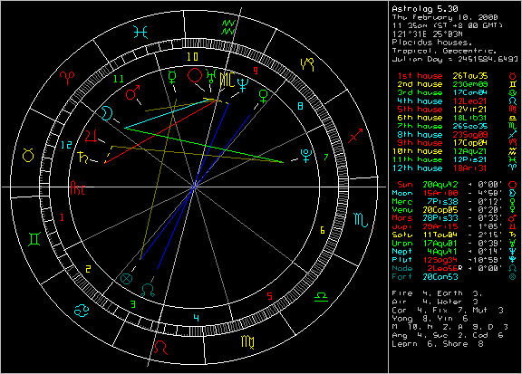Select the '12Leo21' house cusp value
This screenshot has width=522, height=374.
coord(470,101)
